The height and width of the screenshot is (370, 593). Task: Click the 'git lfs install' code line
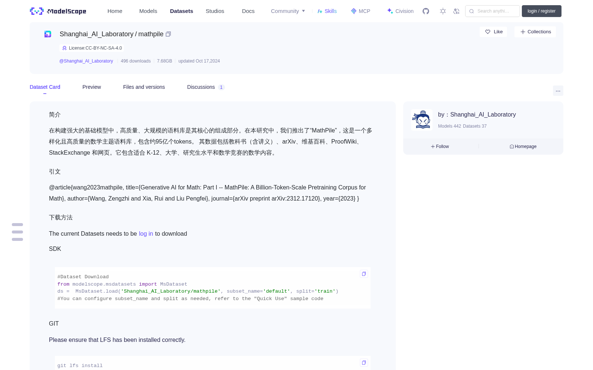point(80,366)
